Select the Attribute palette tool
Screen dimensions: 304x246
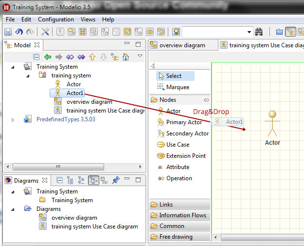click(174, 167)
